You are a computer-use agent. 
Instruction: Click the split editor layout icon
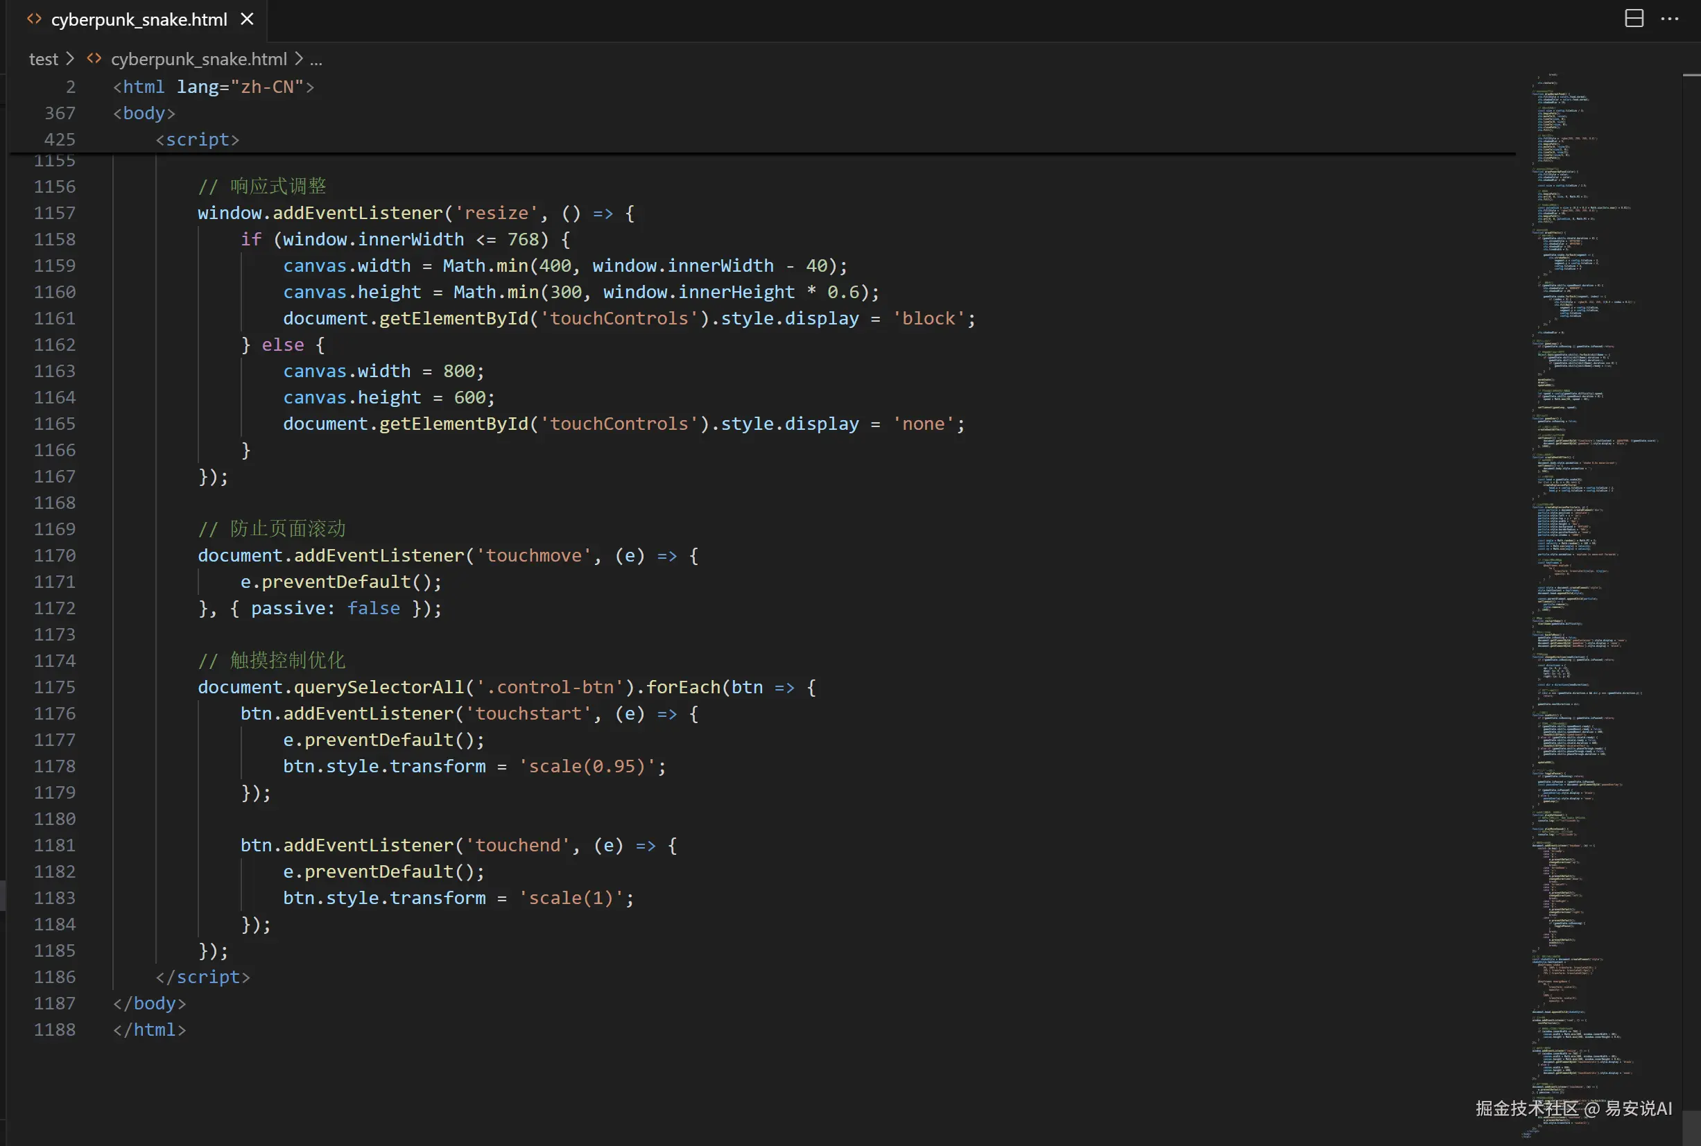pos(1634,19)
